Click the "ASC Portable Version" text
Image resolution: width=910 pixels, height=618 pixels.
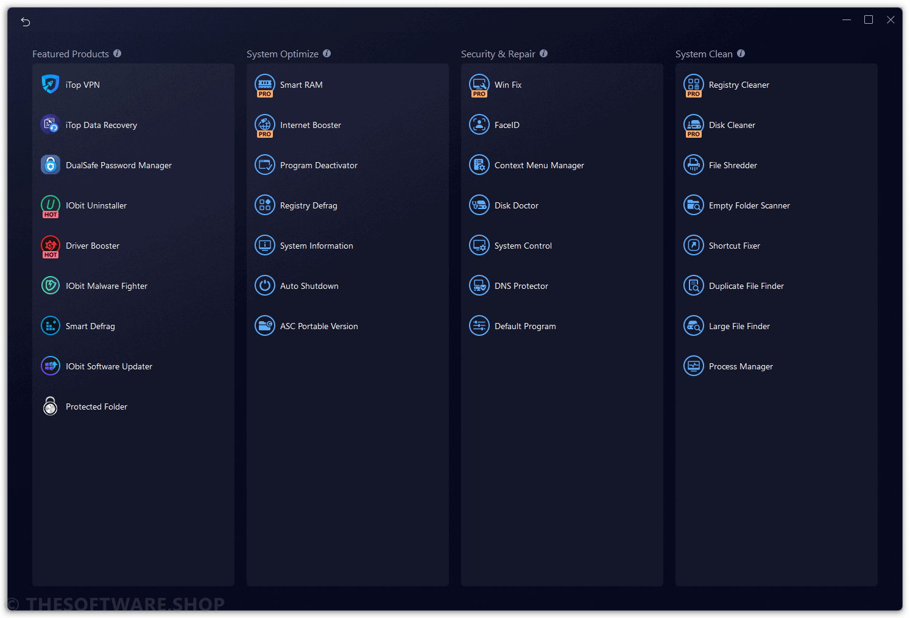tap(319, 326)
